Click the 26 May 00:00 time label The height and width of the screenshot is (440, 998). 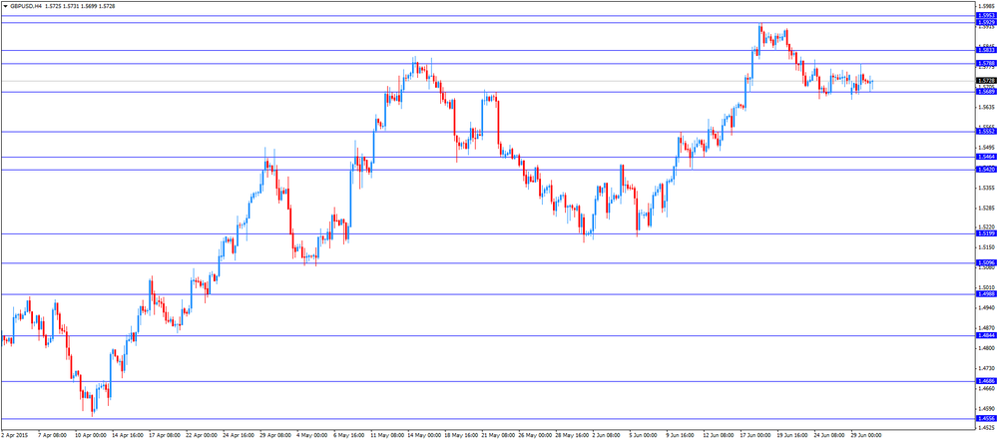tap(533, 435)
